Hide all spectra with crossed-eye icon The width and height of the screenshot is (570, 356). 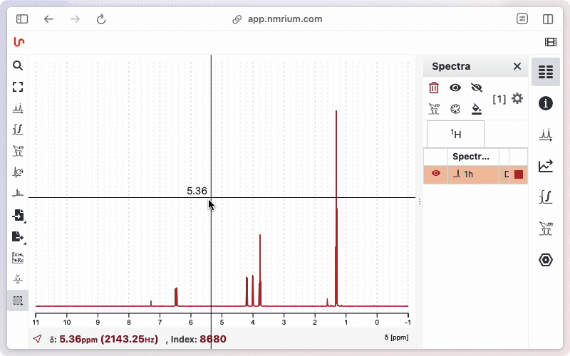(477, 88)
